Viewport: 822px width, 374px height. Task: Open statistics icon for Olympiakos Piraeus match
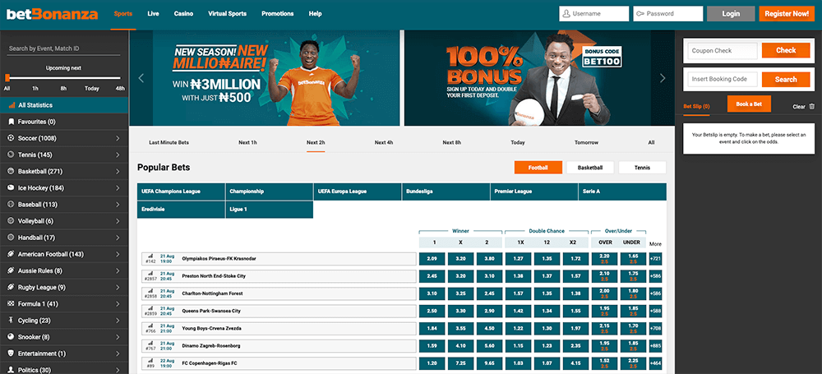150,256
